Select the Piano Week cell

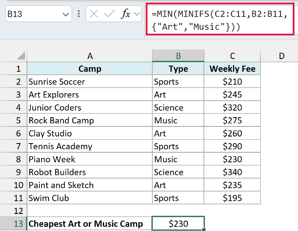coord(90,159)
